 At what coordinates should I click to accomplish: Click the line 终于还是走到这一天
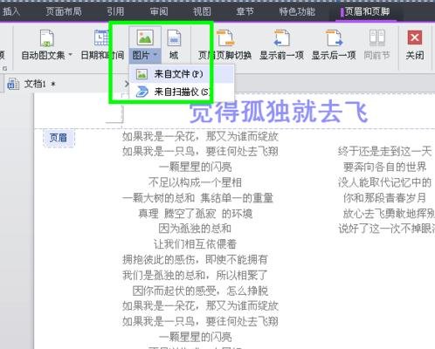click(384, 152)
